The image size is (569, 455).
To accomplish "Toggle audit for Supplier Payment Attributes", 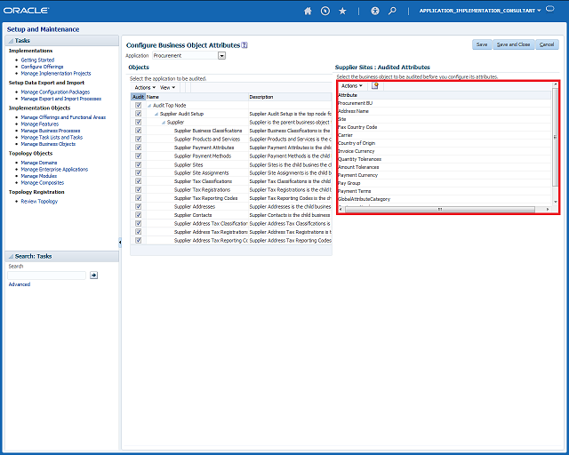I will [139, 148].
